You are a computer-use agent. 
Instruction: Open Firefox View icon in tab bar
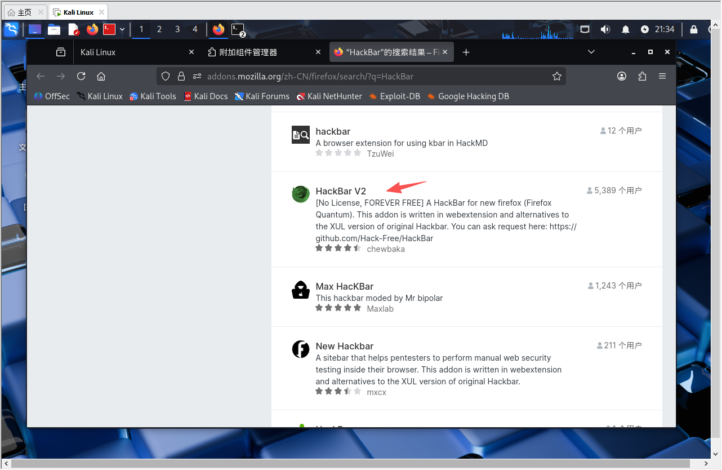click(x=61, y=52)
